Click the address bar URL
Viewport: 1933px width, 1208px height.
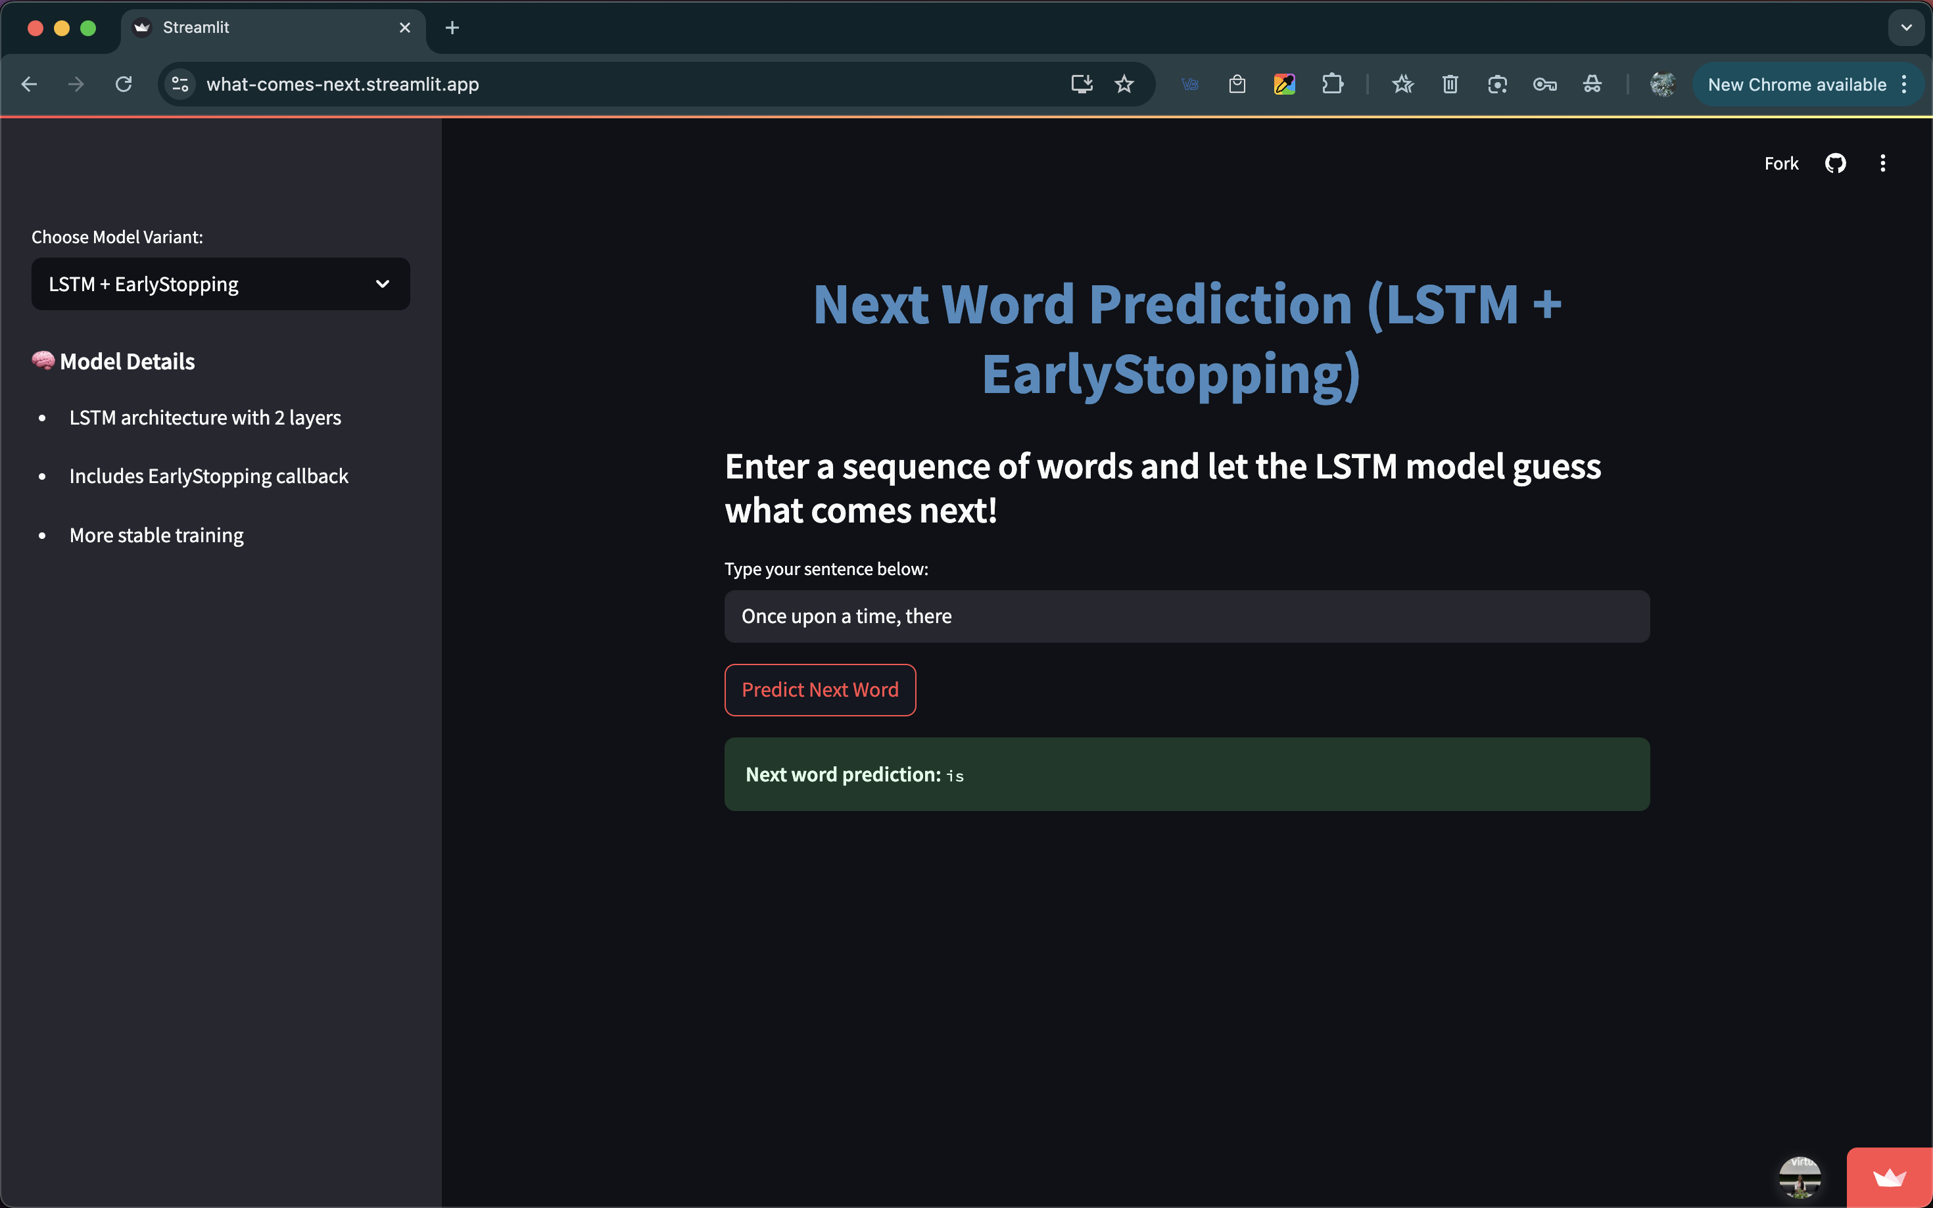tap(343, 84)
